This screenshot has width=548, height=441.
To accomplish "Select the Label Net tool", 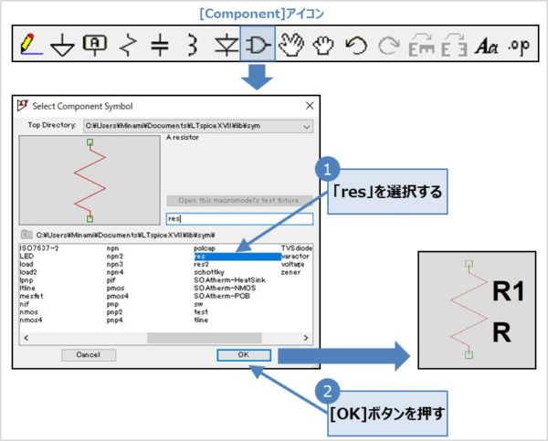I will click(x=95, y=45).
